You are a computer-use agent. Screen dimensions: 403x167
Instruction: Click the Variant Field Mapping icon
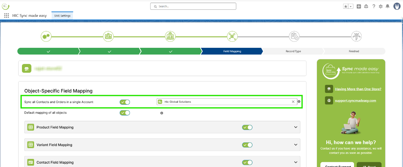point(31,145)
